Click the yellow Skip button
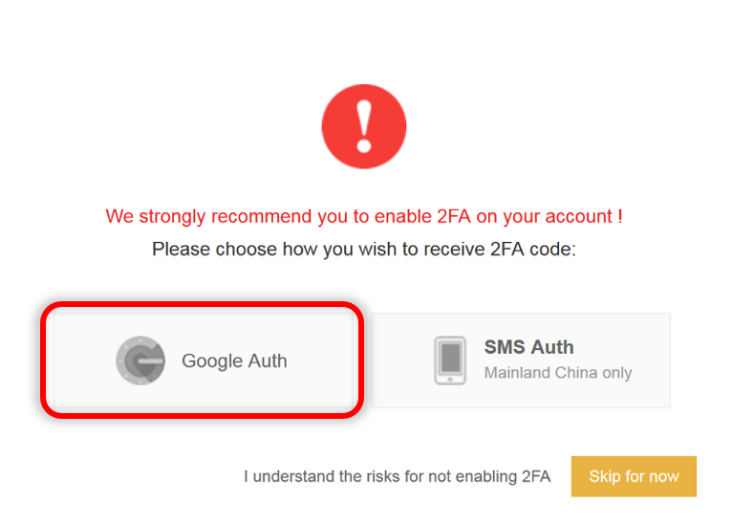The width and height of the screenshot is (732, 525). (634, 476)
